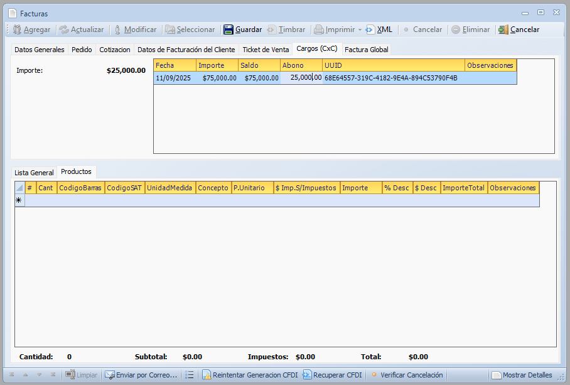Image resolution: width=570 pixels, height=385 pixels.
Task: Click the Guardar save icon
Action: 229,30
